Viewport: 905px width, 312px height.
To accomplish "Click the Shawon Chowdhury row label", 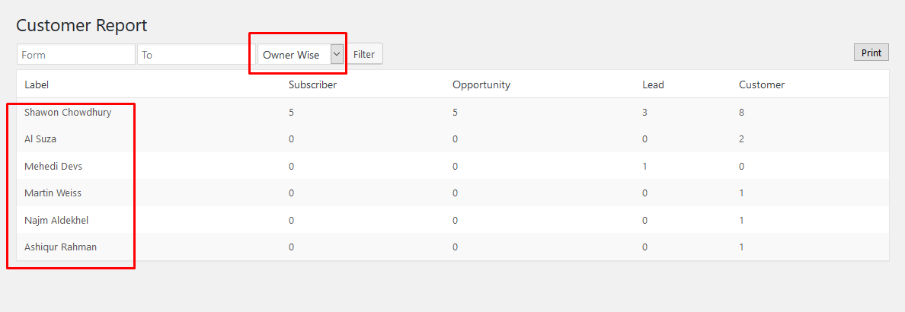I will [x=68, y=113].
